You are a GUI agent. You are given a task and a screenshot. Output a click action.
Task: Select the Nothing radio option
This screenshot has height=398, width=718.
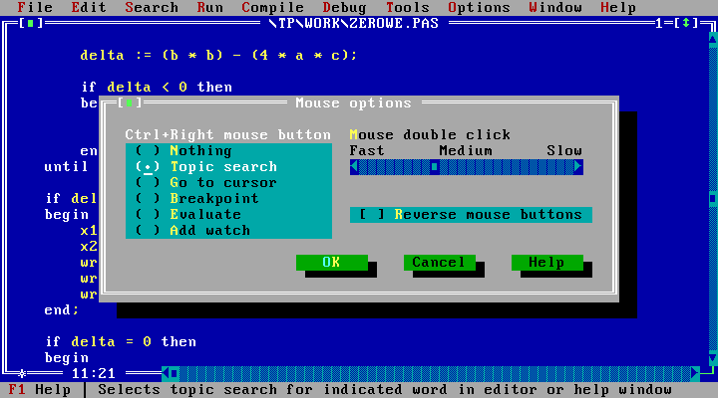[x=149, y=150]
